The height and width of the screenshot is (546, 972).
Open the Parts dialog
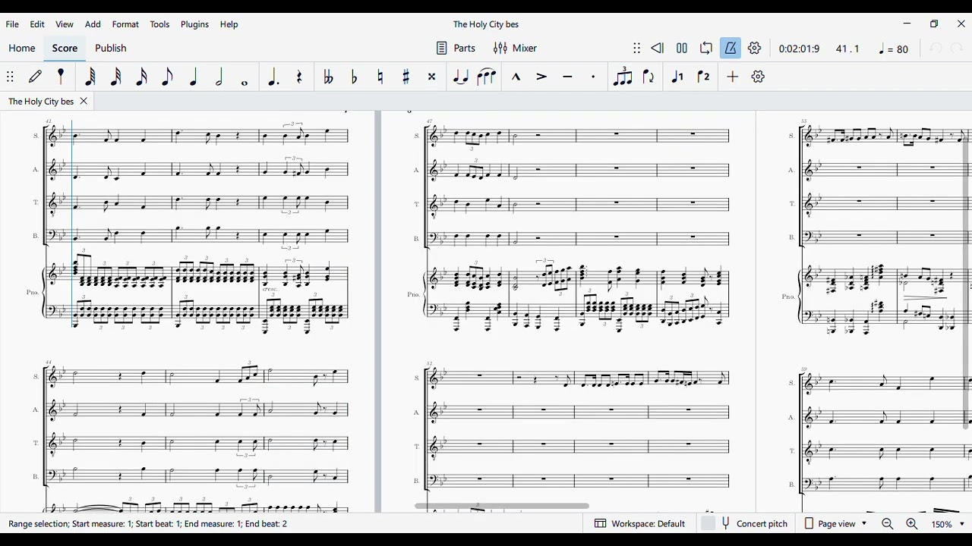click(456, 48)
